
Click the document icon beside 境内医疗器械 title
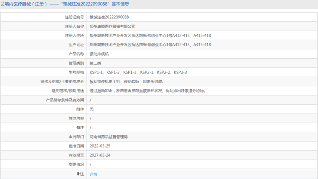pyautogui.click(x=3, y=4)
